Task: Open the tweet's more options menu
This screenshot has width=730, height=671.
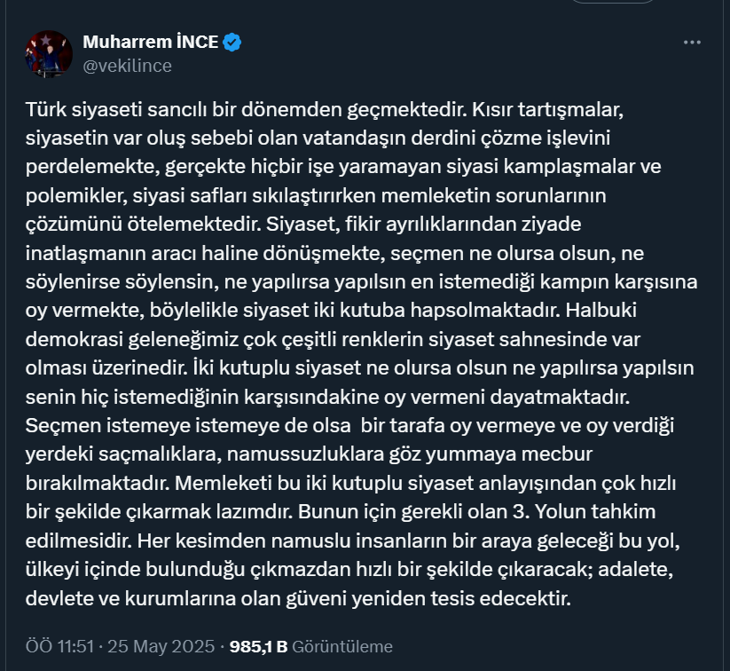Action: (692, 43)
